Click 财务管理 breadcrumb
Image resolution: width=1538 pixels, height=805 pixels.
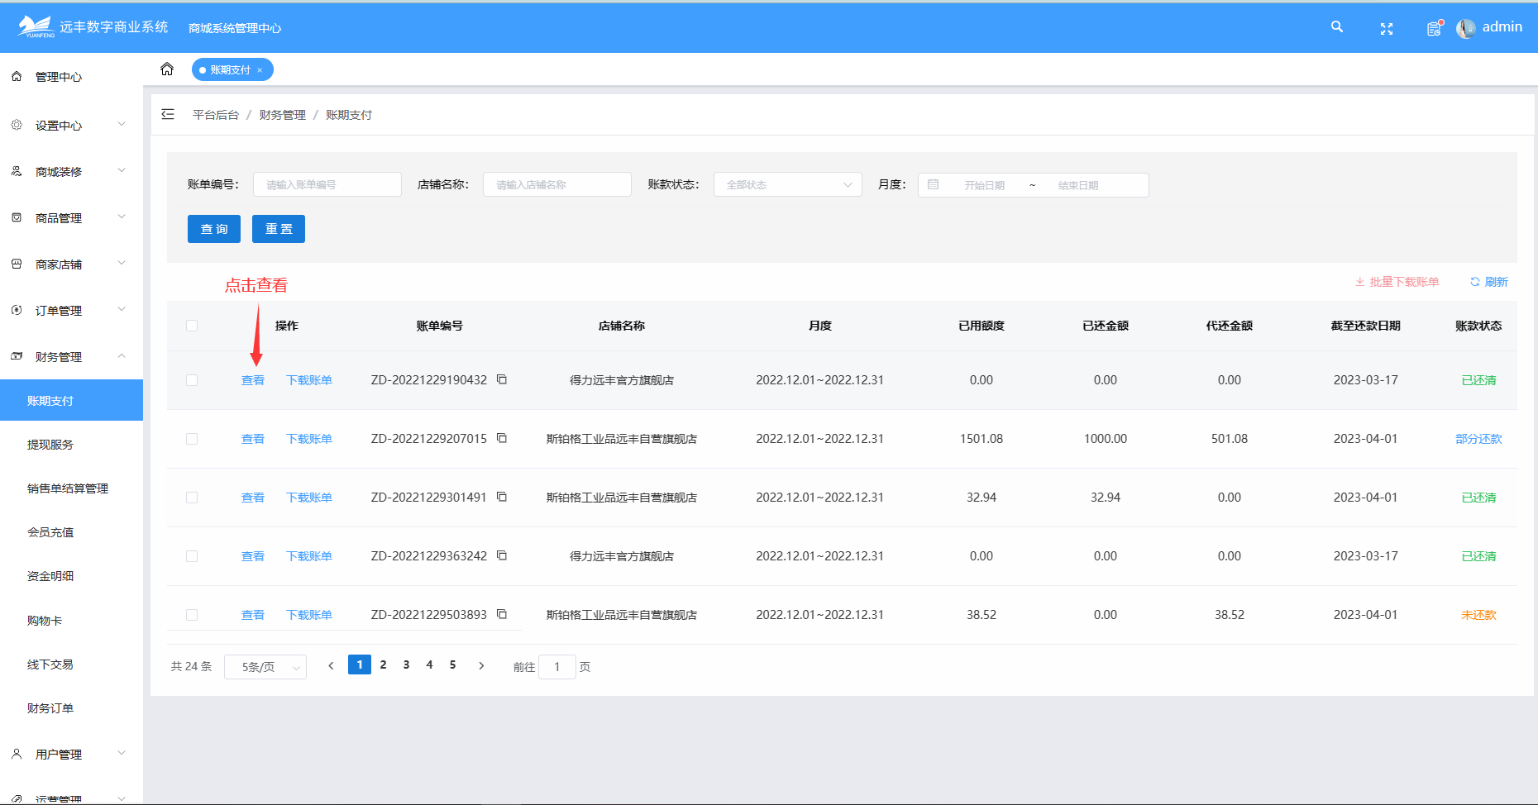283,115
